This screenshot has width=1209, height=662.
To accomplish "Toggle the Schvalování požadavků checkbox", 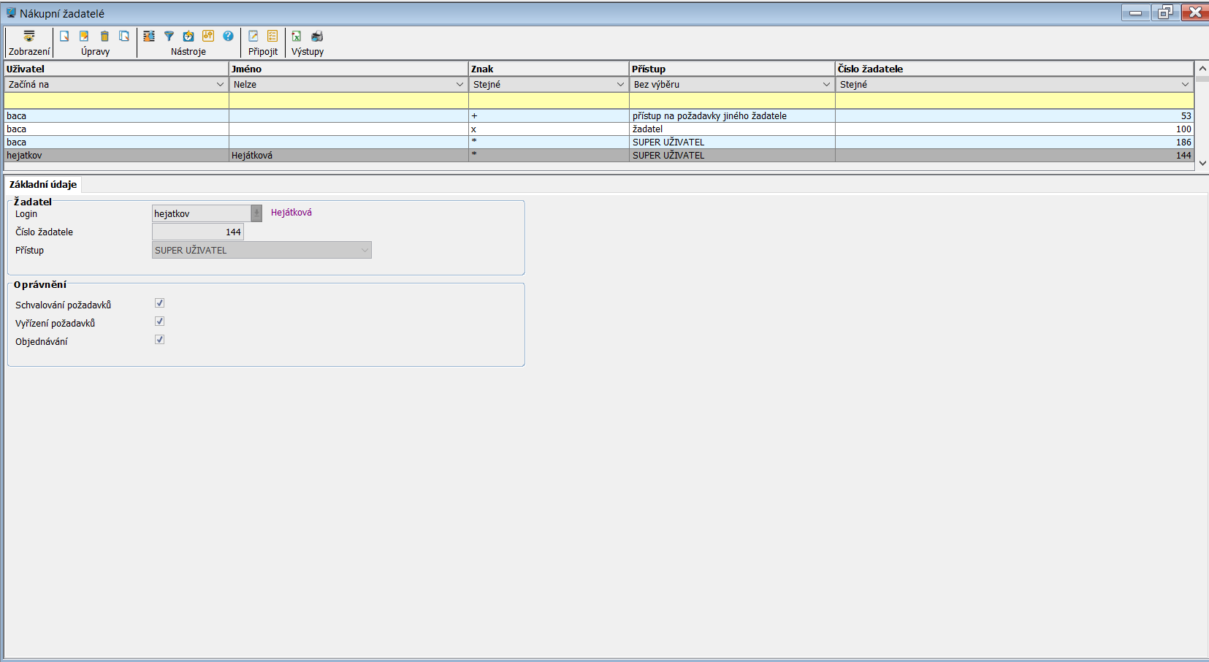I will pos(159,303).
